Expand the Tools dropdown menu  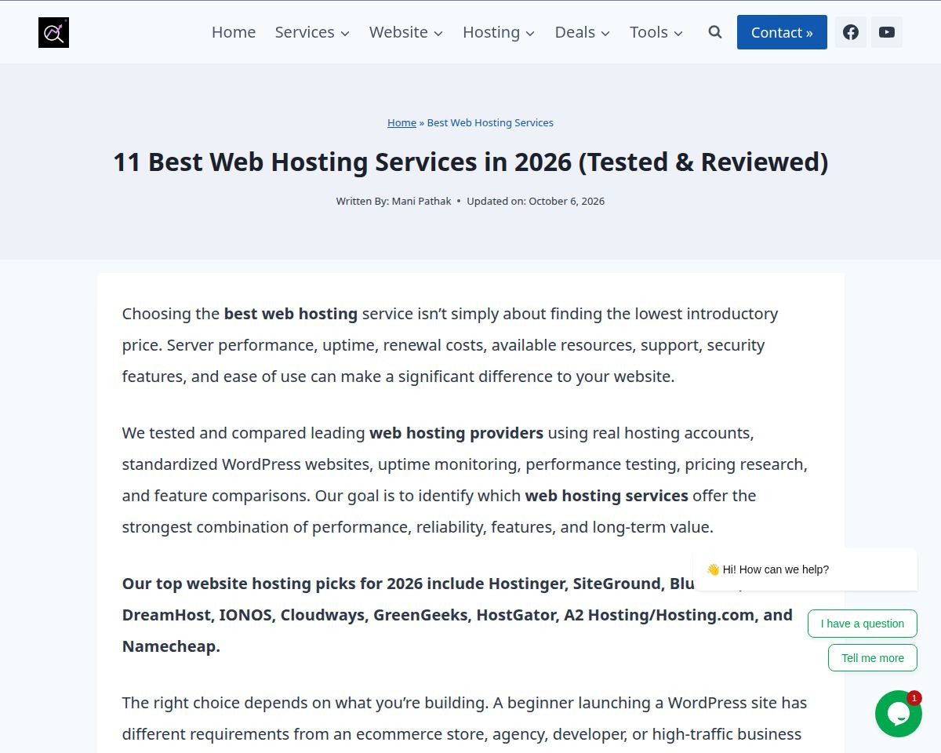656,32
